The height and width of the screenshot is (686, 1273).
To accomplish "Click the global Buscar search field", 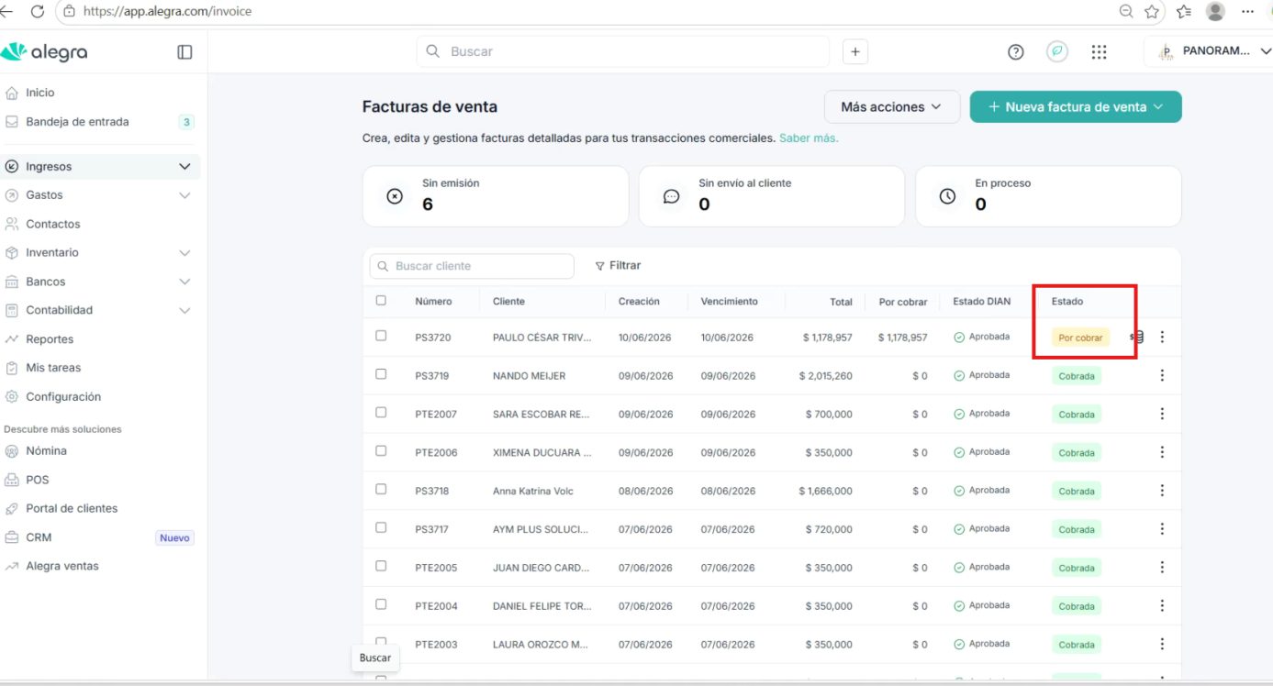I will point(622,52).
